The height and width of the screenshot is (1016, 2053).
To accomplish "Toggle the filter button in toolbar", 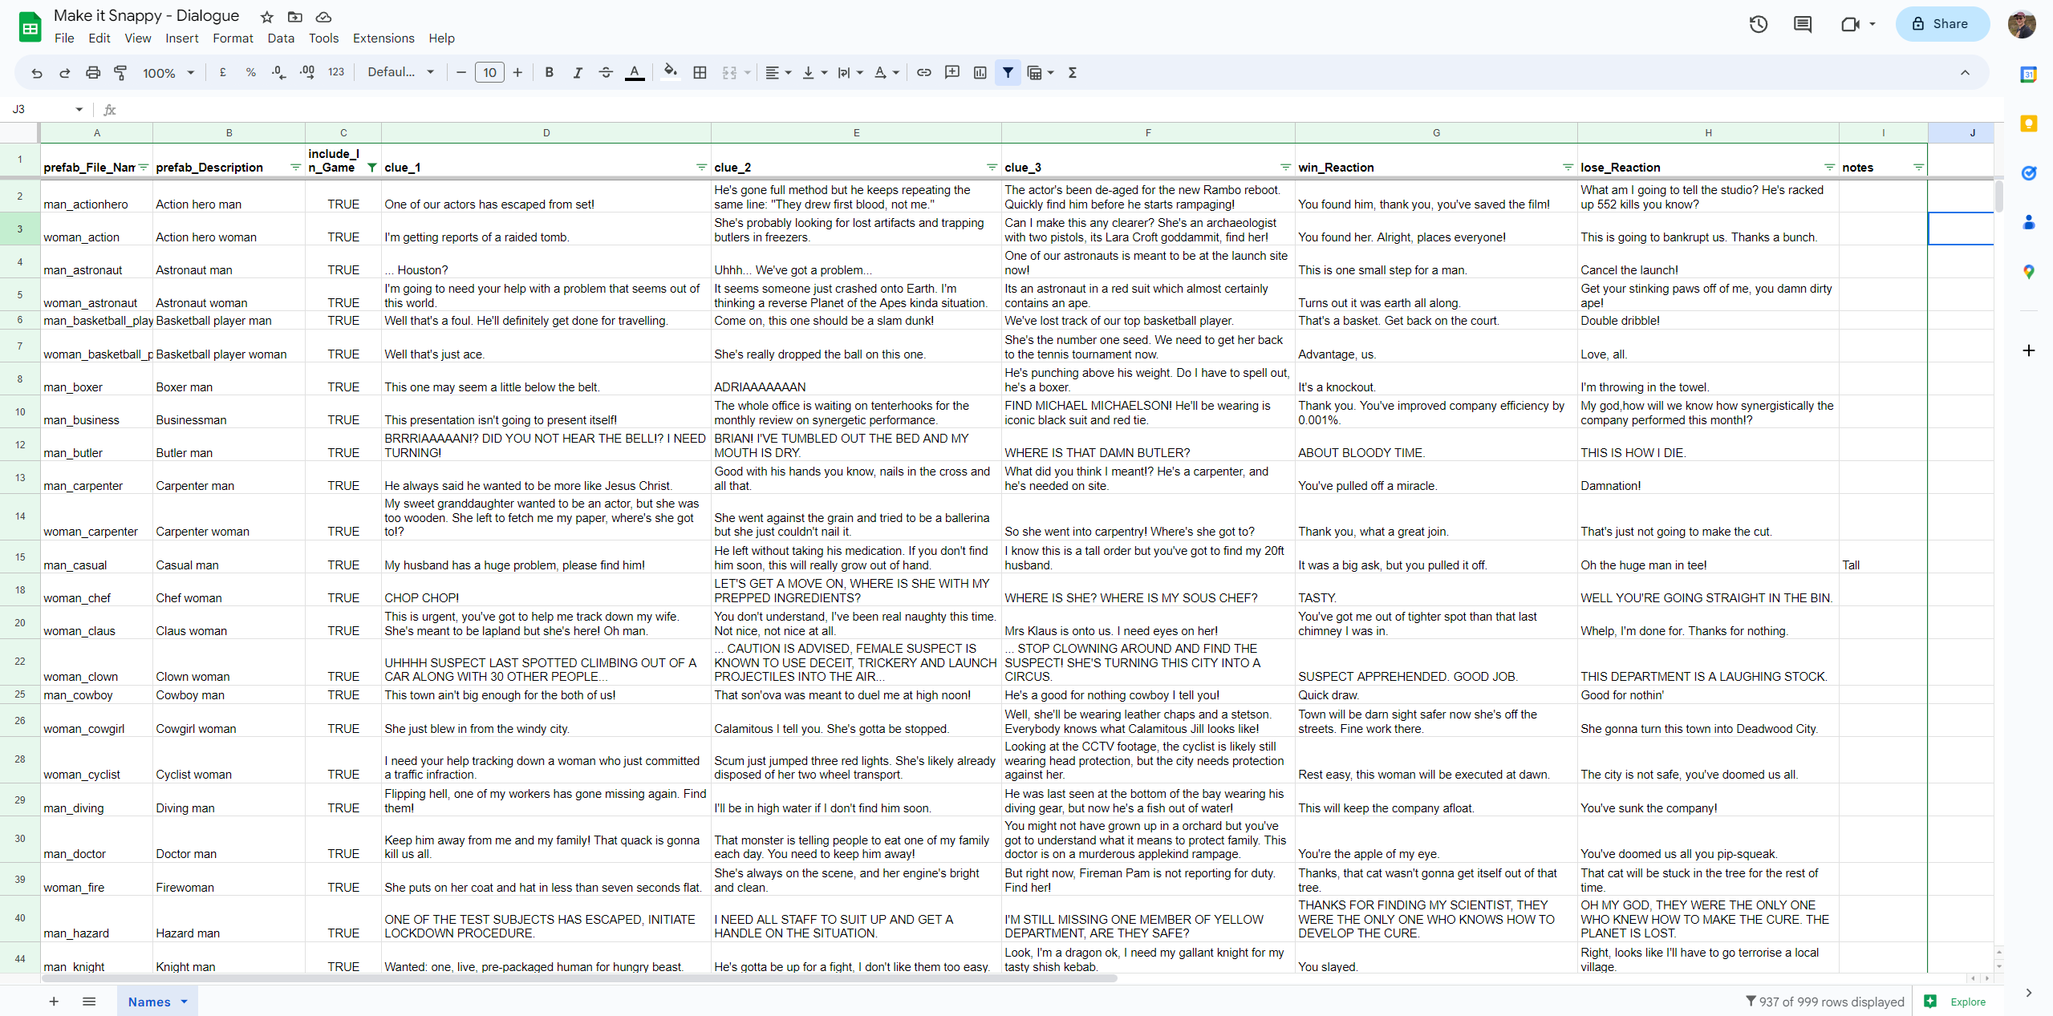I will pyautogui.click(x=1008, y=73).
